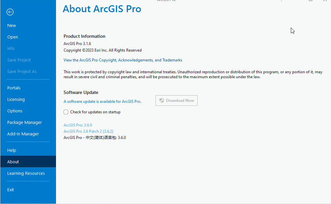Click the Copyright ©2023 Esri Inc. text
Screen dimensions: 331x204
(x=102, y=50)
